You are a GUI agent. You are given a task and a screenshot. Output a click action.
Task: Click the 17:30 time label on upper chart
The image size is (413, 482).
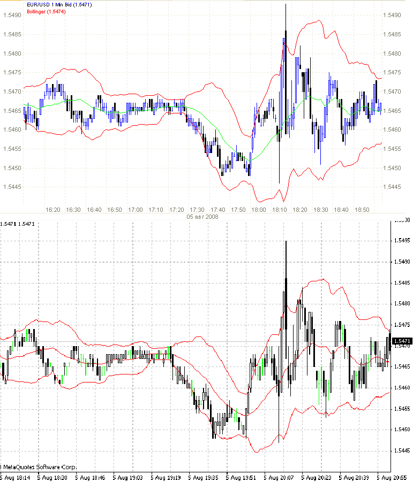point(197,210)
